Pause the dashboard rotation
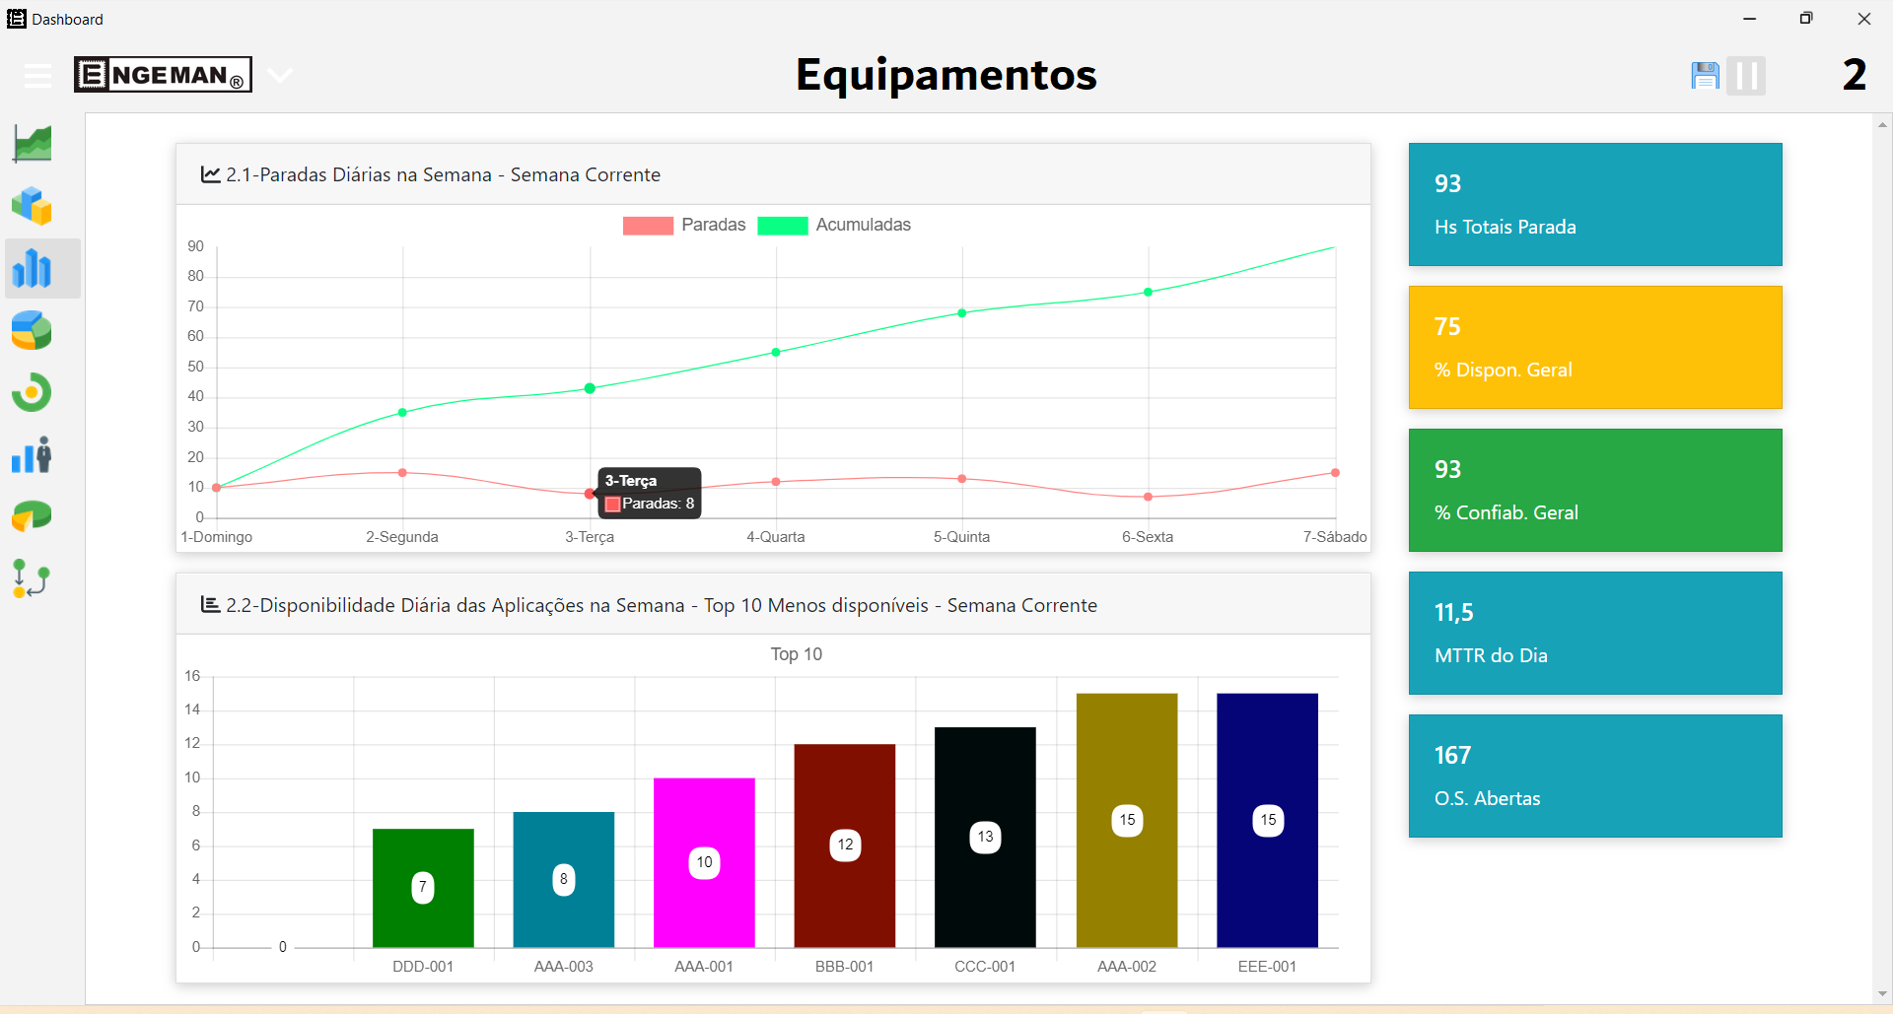The width and height of the screenshot is (1893, 1014). (1746, 76)
